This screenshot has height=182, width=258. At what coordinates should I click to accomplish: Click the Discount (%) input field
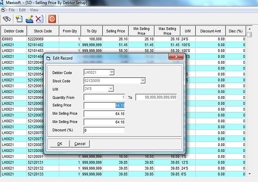tap(104, 130)
